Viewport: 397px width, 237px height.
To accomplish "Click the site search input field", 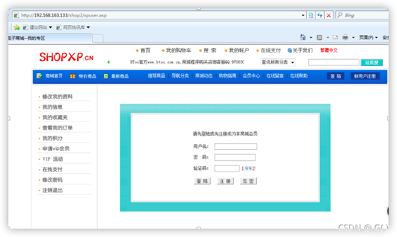I will pos(334,62).
